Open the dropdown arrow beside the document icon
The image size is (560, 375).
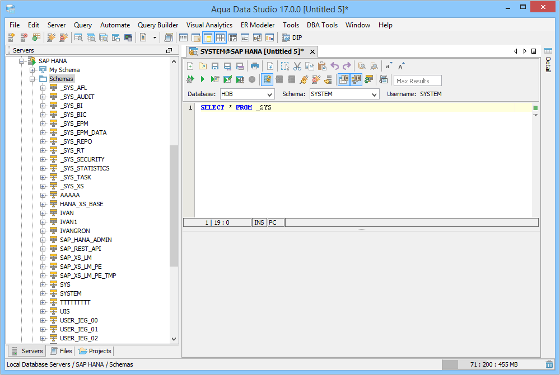tap(155, 37)
